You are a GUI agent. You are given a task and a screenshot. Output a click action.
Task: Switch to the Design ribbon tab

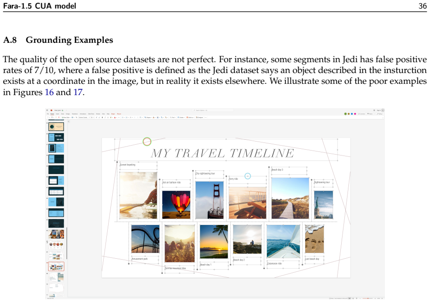click(x=68, y=114)
